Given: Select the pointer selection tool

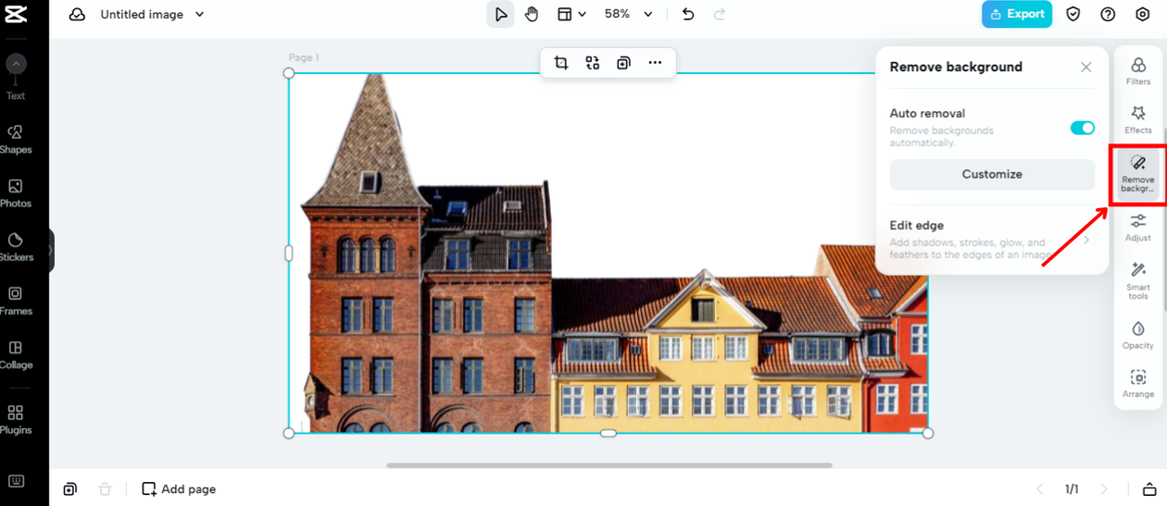Looking at the screenshot, I should (500, 14).
